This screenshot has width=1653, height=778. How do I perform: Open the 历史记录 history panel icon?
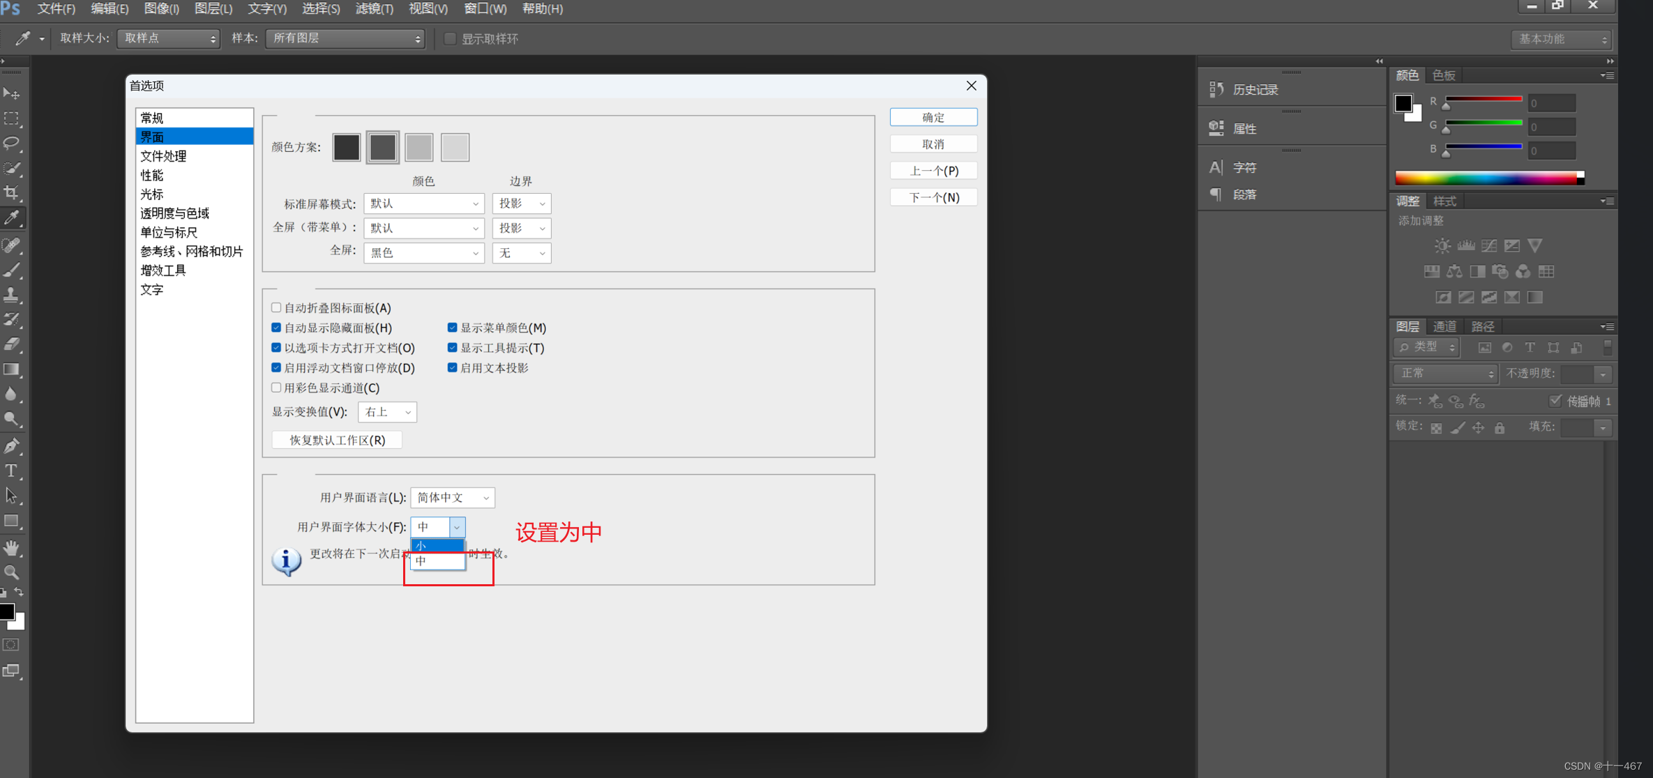pyautogui.click(x=1216, y=89)
